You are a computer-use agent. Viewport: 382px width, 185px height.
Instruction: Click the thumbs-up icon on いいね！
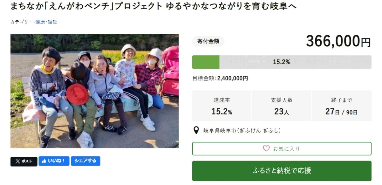pyautogui.click(x=44, y=161)
